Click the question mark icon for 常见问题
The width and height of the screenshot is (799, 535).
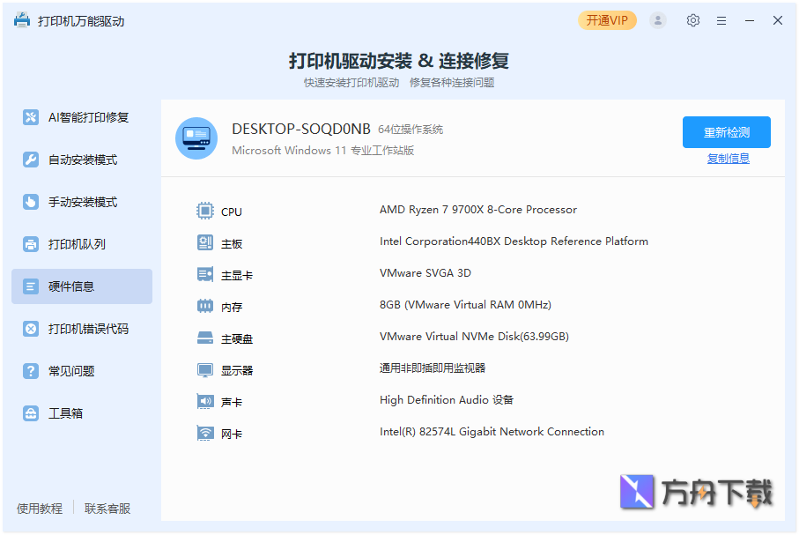point(31,371)
